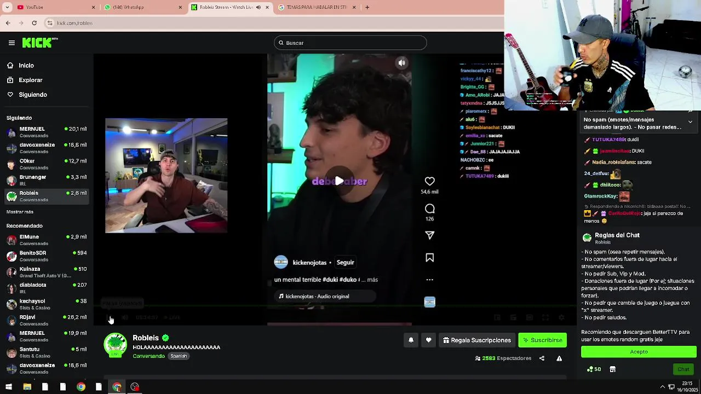Open the Kick hamburger menu

point(12,43)
